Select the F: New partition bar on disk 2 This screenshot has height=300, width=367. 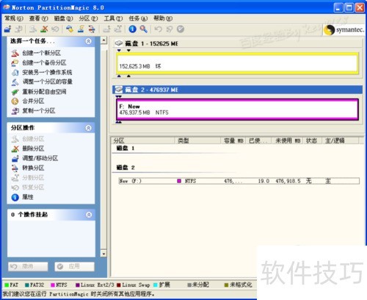point(237,110)
